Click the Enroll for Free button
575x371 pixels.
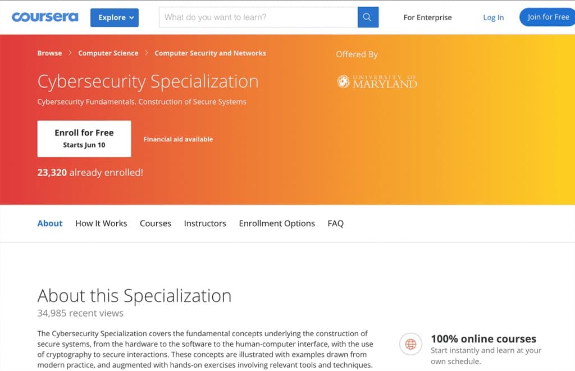(x=84, y=139)
